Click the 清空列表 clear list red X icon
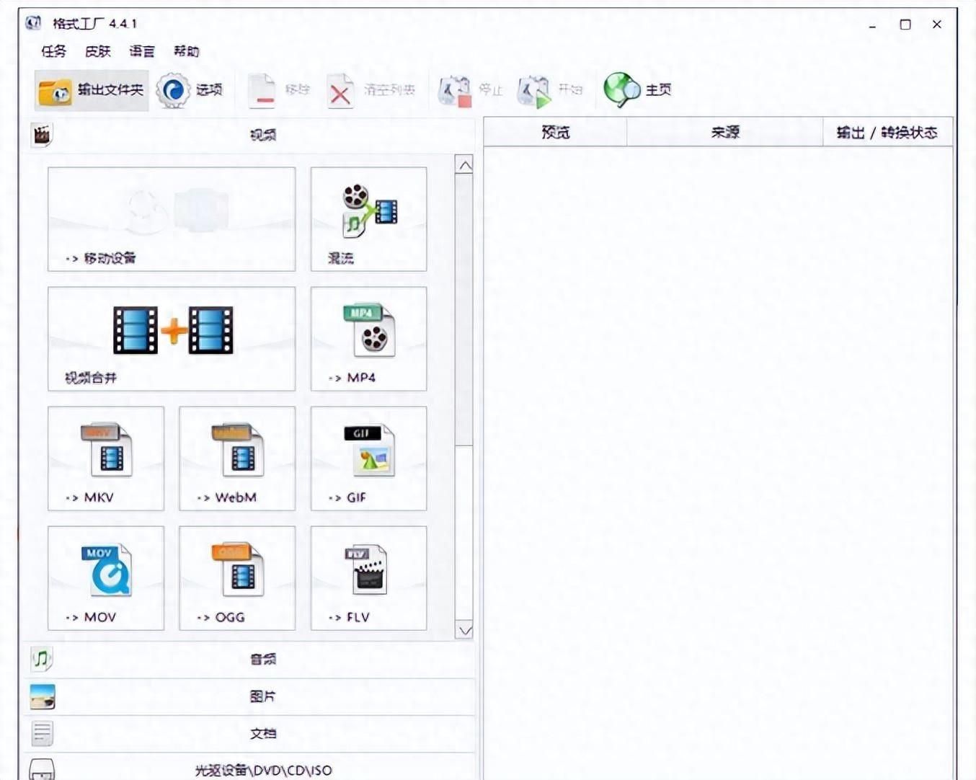Viewport: 976px width, 780px height. pos(340,92)
